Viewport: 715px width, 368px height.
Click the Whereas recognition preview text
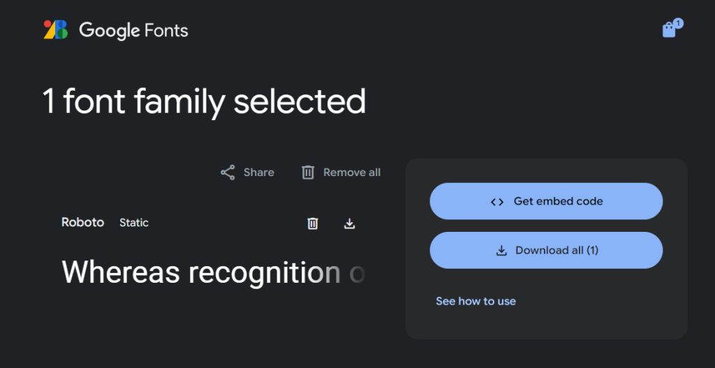click(x=213, y=273)
